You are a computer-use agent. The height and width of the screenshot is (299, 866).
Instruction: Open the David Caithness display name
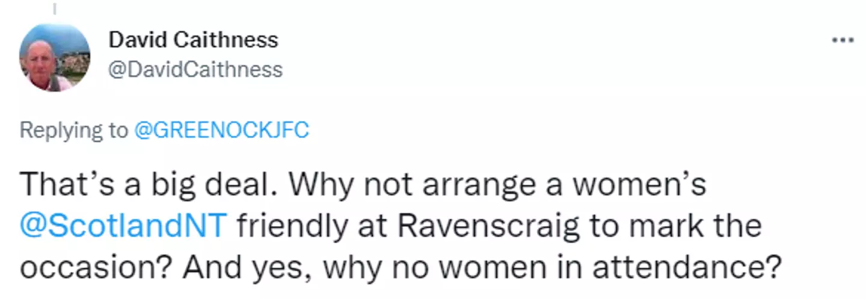point(193,40)
